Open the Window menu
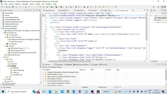 (x=49, y=4)
